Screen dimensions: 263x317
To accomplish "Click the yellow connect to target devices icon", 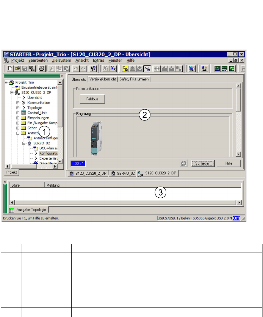I will [126, 69].
